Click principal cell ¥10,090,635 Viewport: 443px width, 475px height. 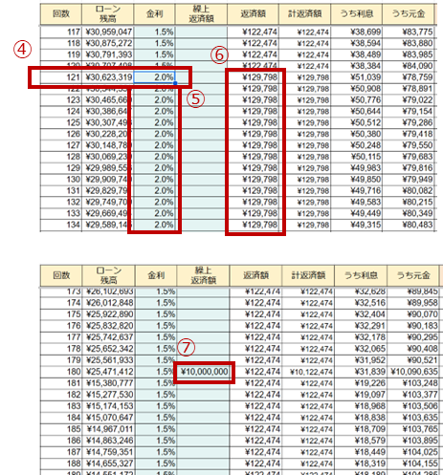413,372
